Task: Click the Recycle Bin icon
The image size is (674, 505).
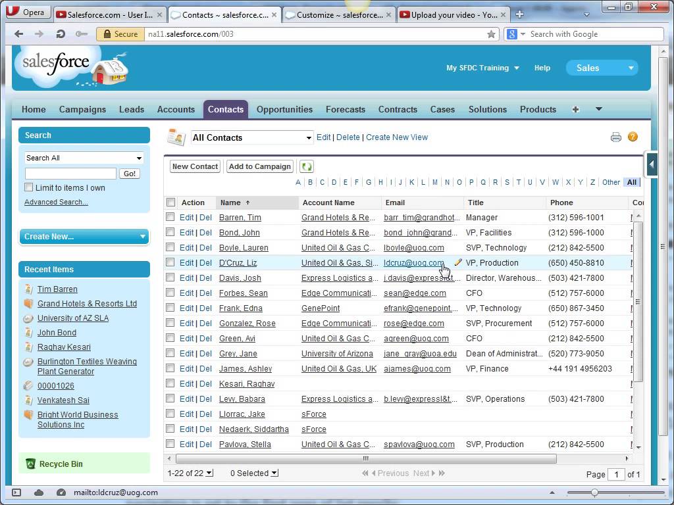Action: point(30,464)
